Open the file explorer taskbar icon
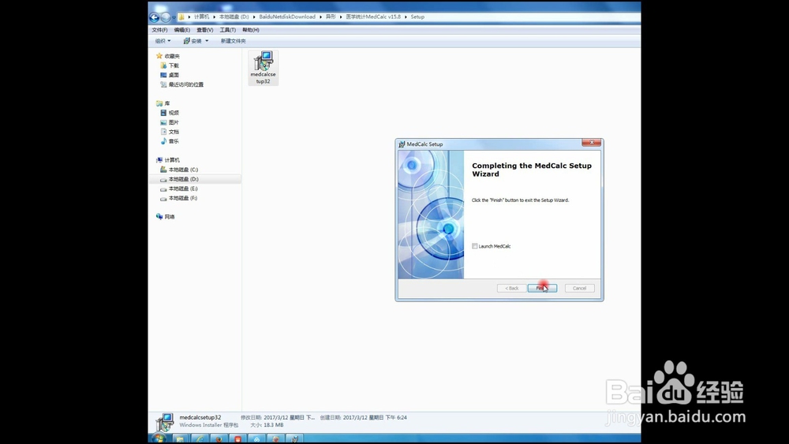 pyautogui.click(x=180, y=438)
